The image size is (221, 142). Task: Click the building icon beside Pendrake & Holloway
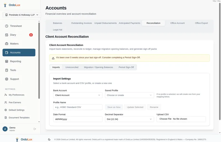click(6, 15)
